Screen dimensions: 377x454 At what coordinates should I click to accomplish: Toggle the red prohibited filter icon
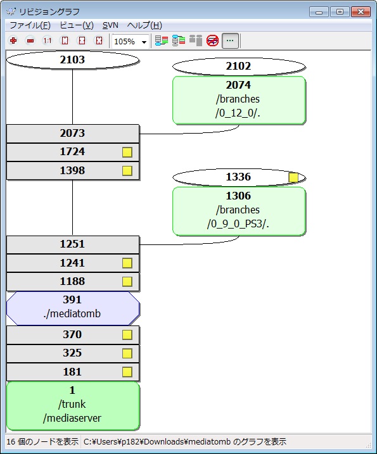[212, 41]
